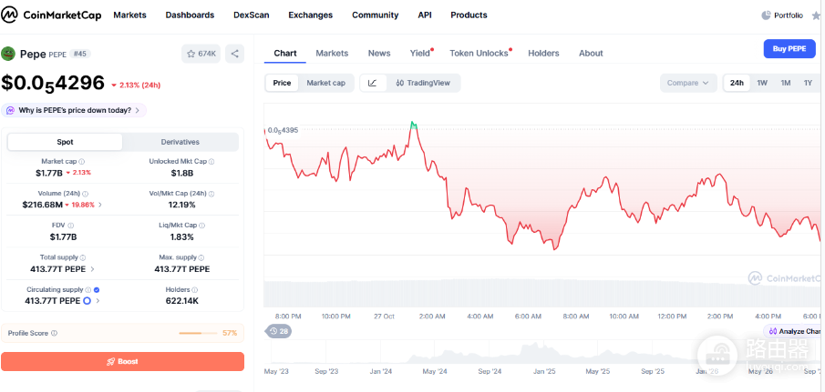Open the Portfolio pie chart icon
The image size is (825, 392).
click(766, 15)
